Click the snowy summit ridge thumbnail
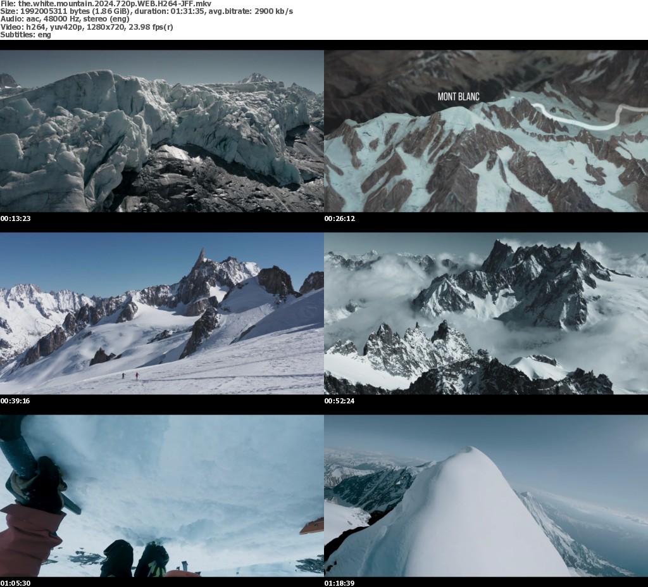Screen dimensions: 648x587 pos(486,496)
